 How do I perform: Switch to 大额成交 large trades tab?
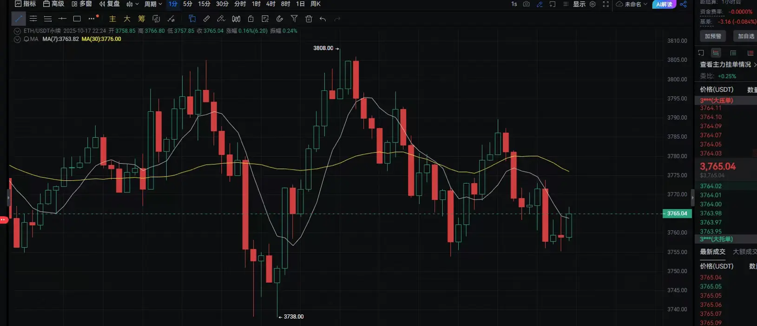(745, 252)
